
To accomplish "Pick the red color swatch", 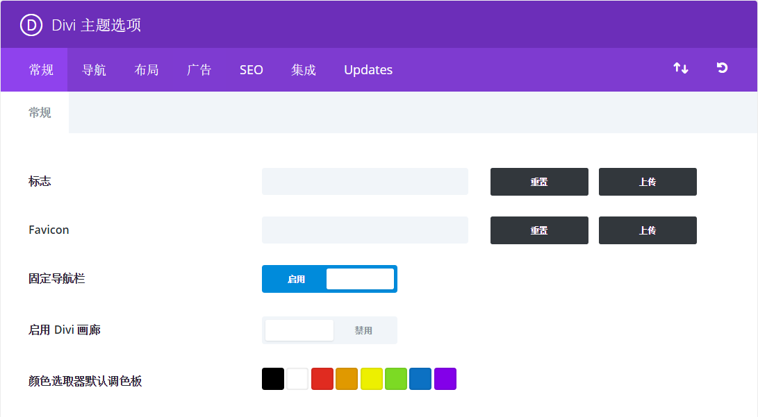I will pos(322,379).
